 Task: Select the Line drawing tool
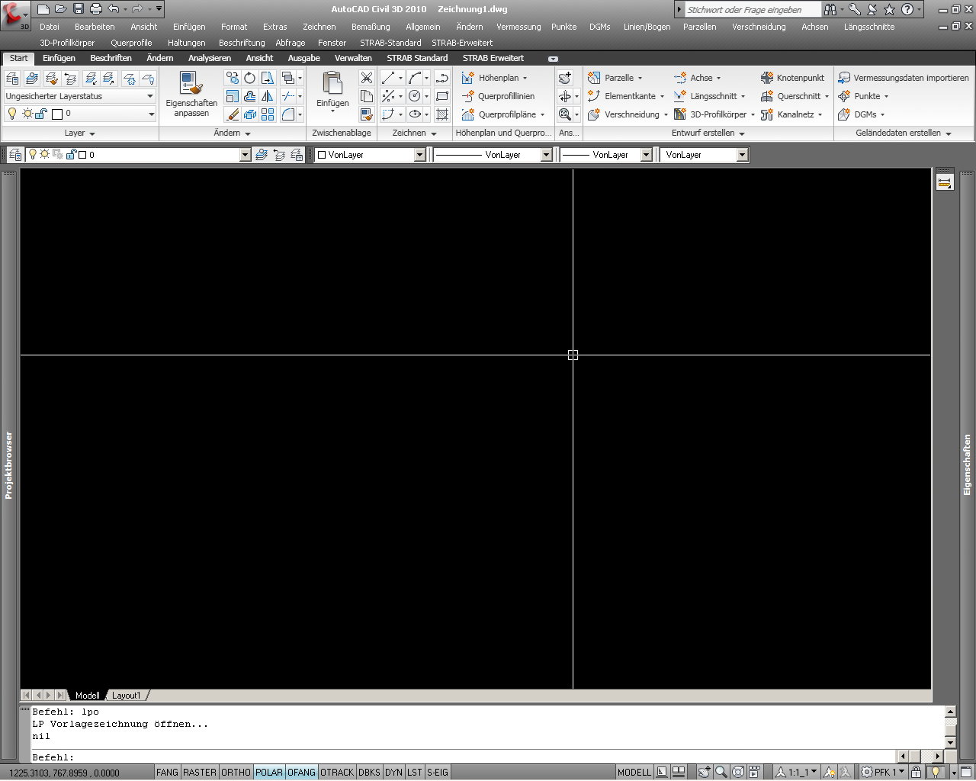[388, 78]
